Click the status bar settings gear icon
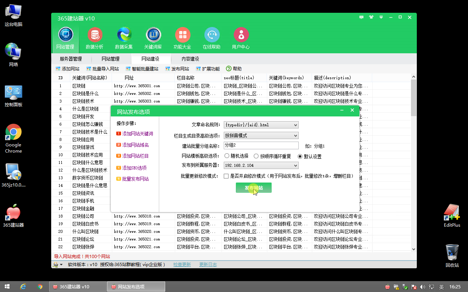The image size is (468, 292). click(x=56, y=265)
